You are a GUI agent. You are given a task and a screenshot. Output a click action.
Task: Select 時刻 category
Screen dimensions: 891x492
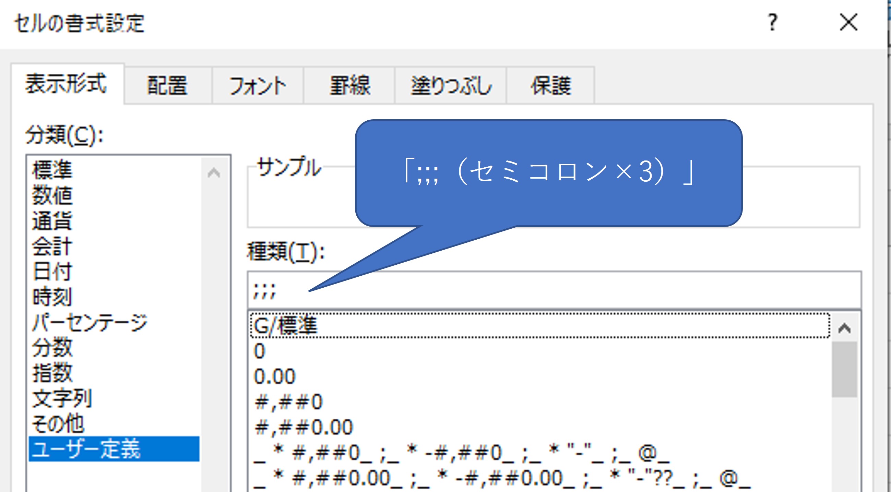pos(114,297)
